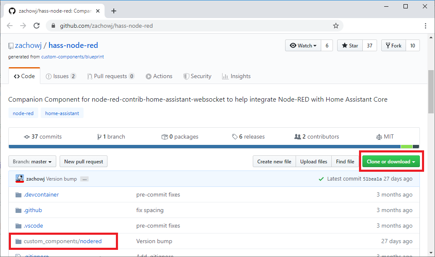Click the commit history icon beside 37 commits
The image size is (435, 257).
26,137
